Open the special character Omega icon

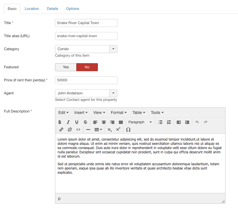pyautogui.click(x=128, y=130)
